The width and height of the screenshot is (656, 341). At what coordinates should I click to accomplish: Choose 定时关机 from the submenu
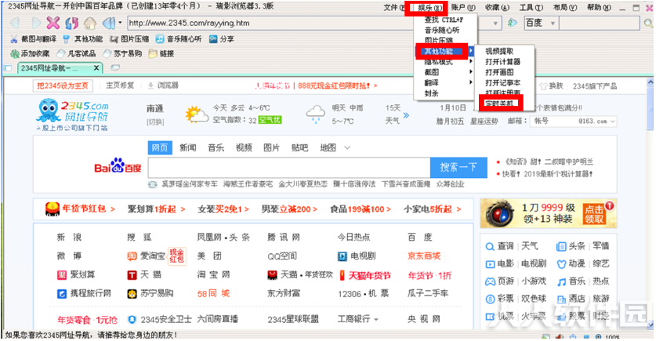click(499, 103)
